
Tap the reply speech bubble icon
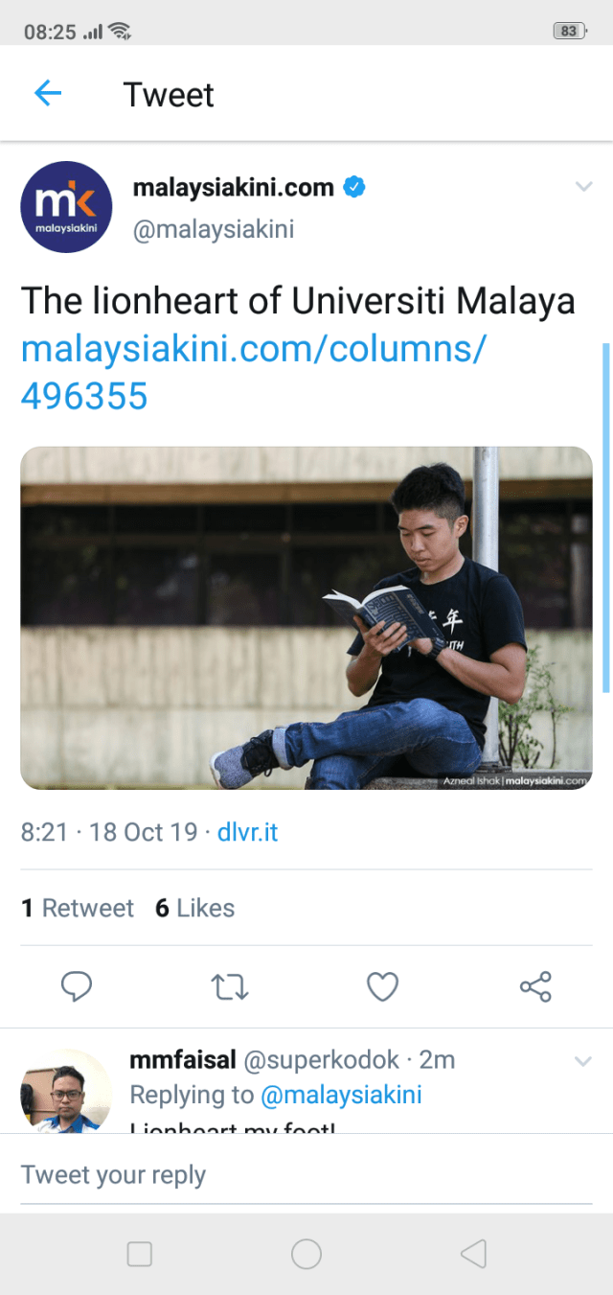77,986
